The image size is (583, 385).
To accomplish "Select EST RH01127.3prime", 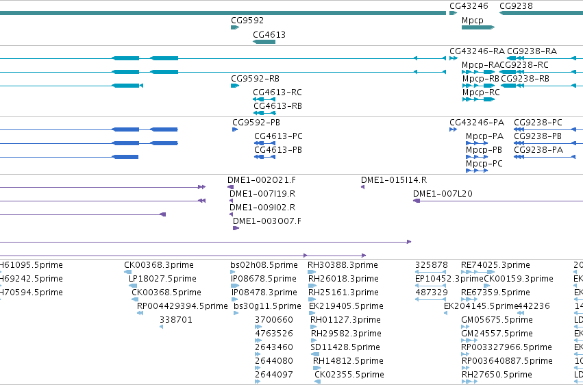I will 314,327.
